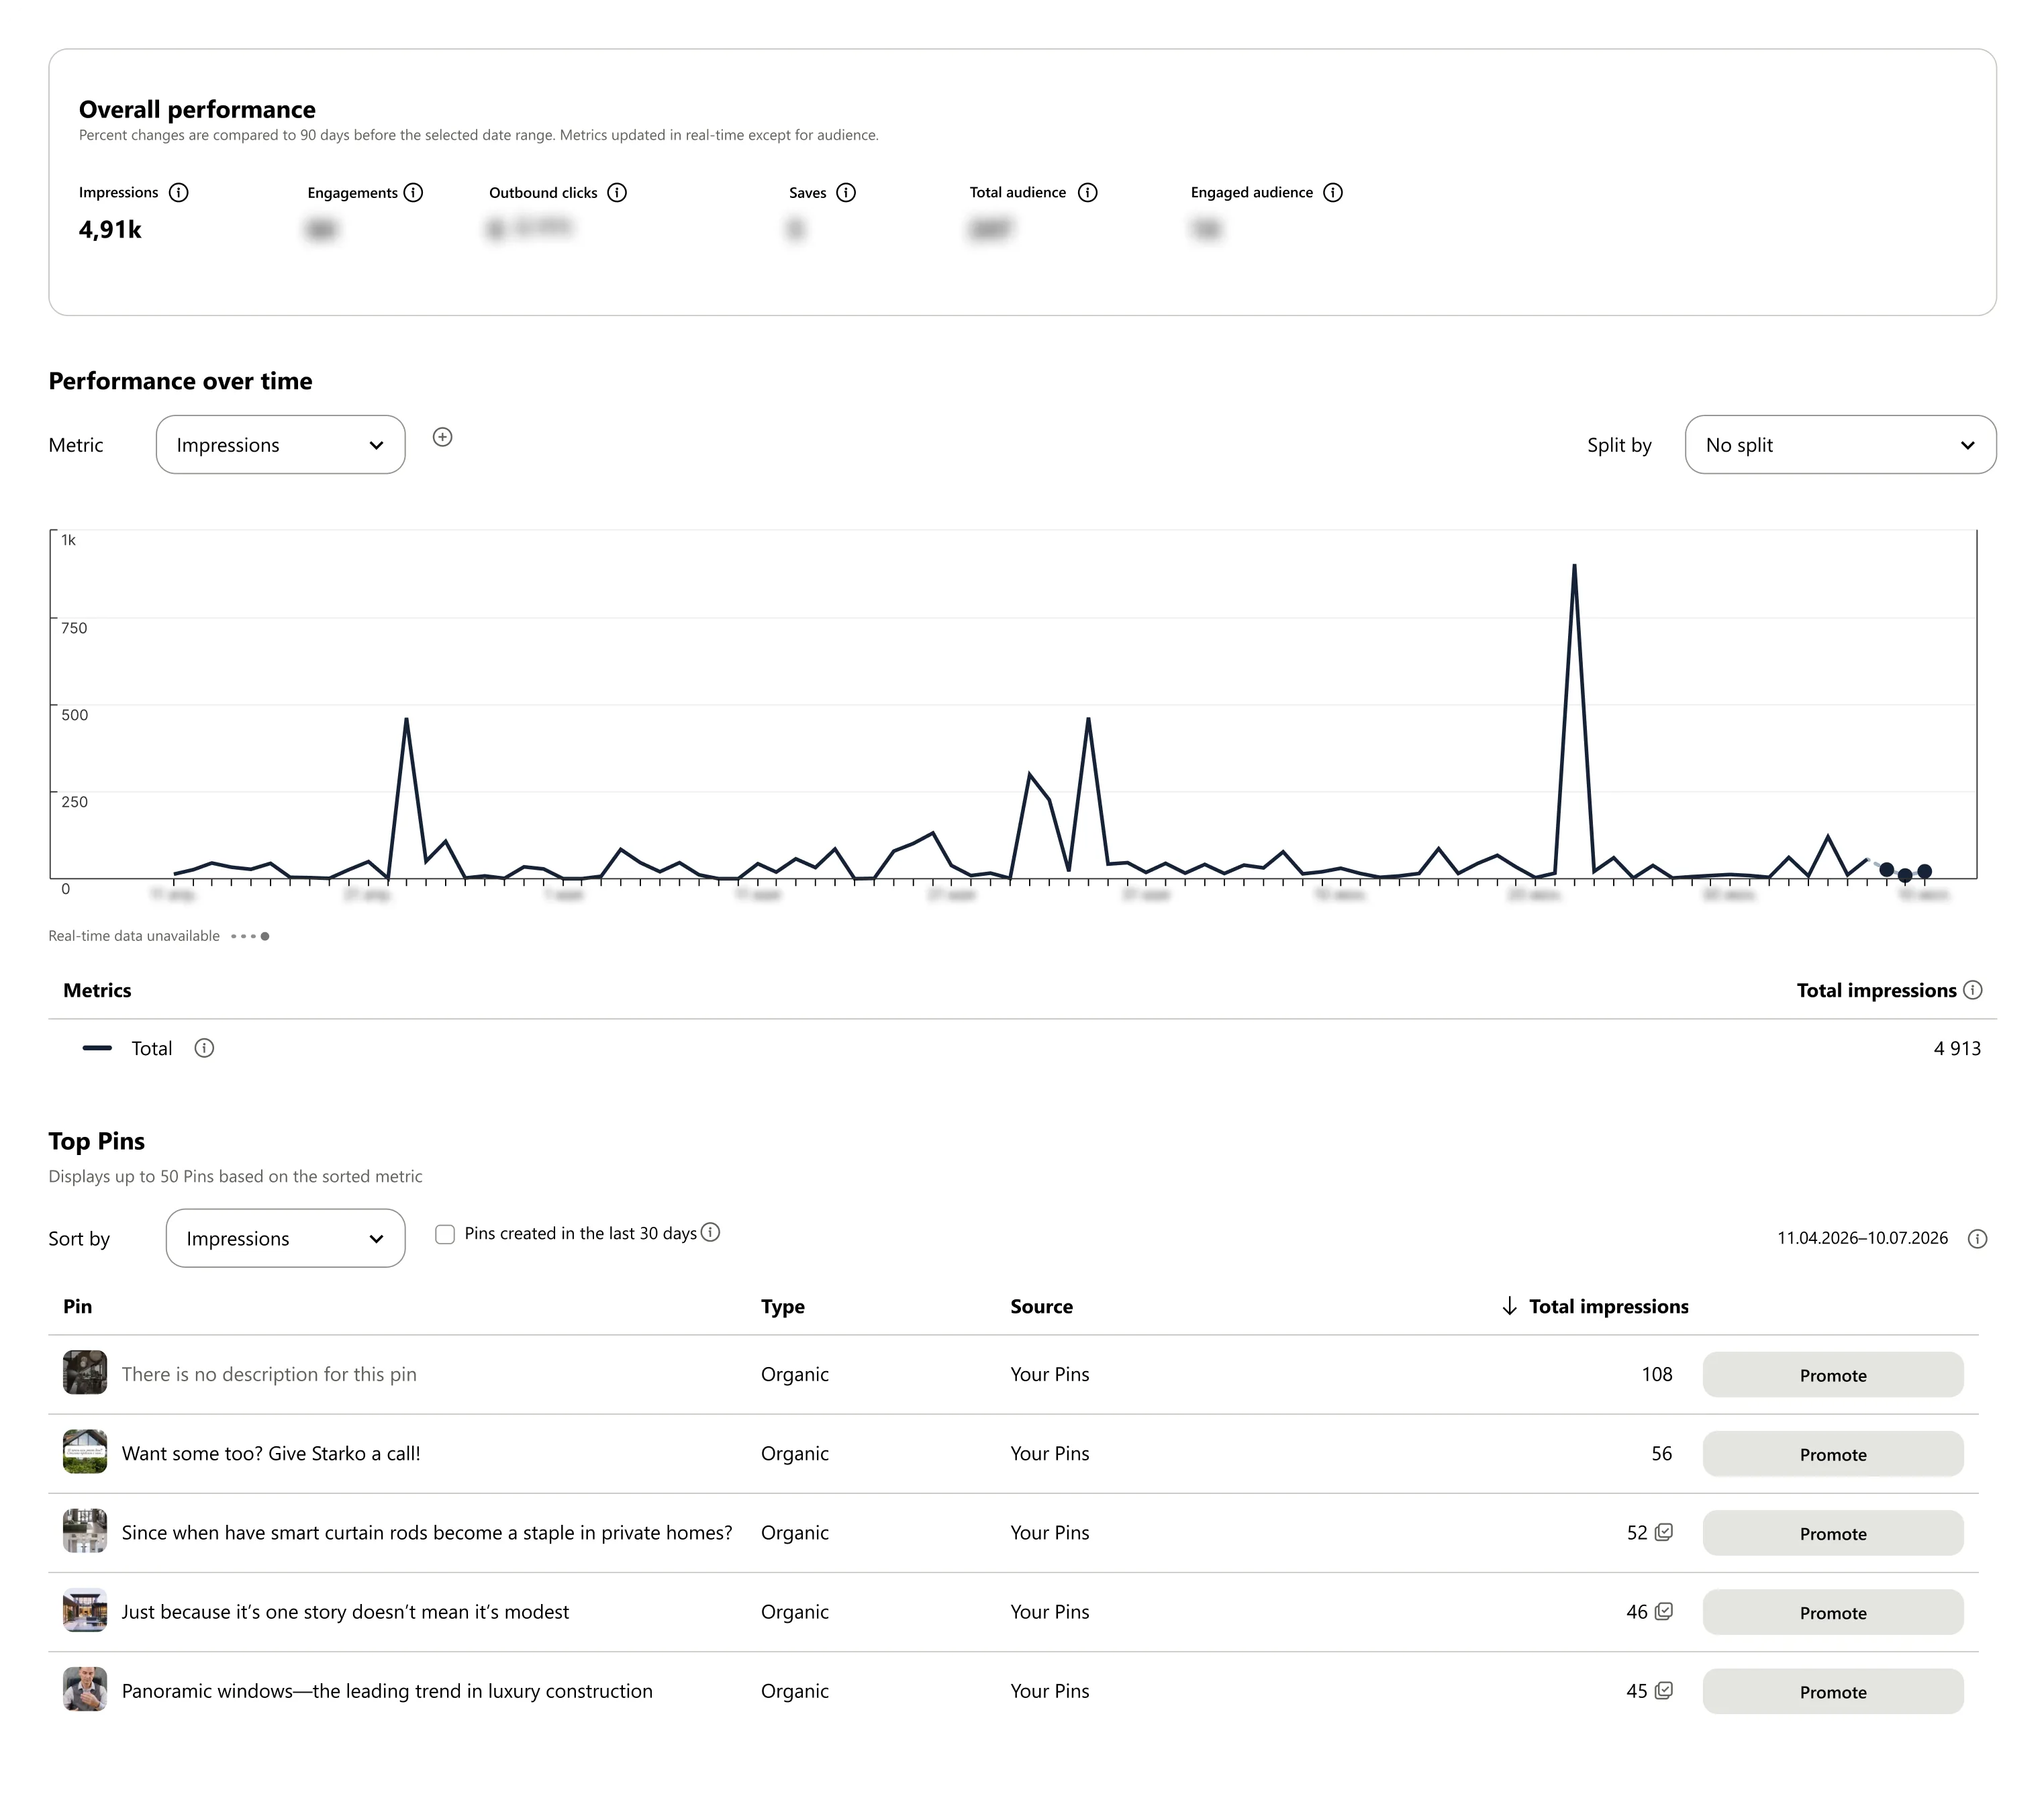Click the last data point dot on chart
2044x1800 pixels.
(1924, 871)
